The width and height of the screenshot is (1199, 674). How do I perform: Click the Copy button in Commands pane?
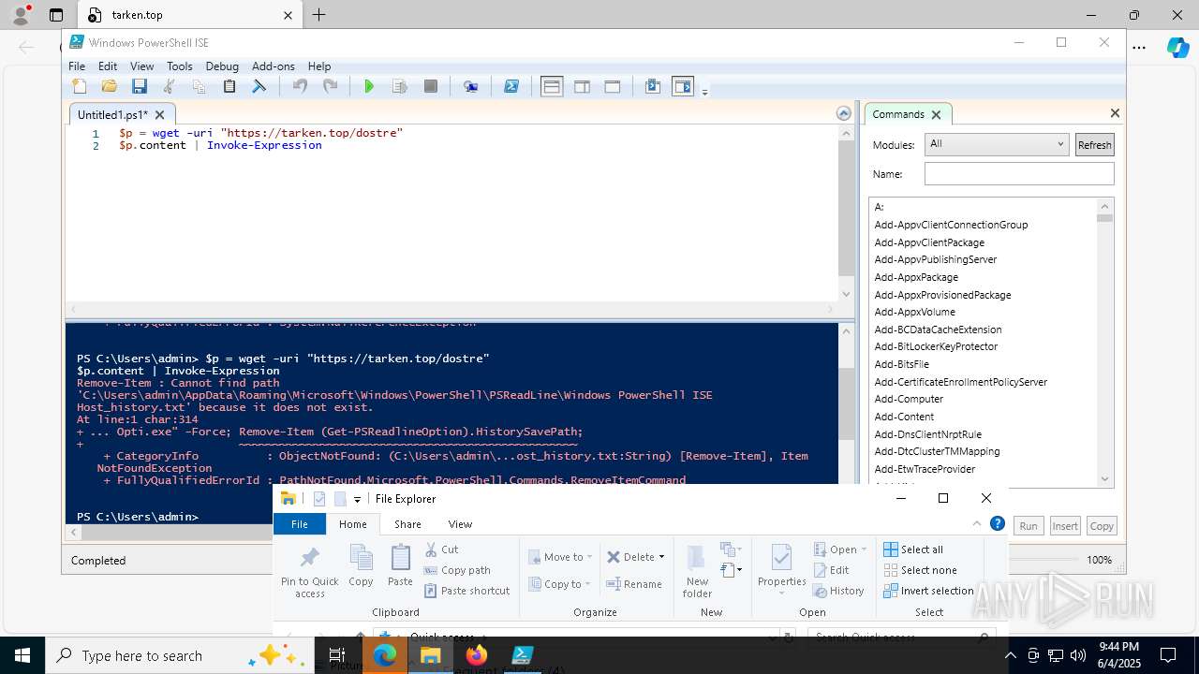(1102, 526)
